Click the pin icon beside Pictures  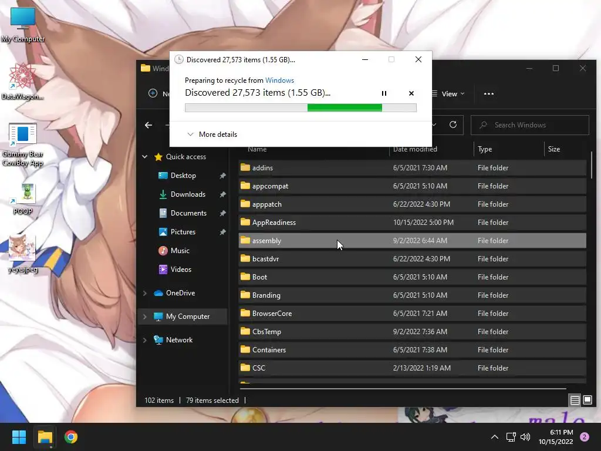222,232
